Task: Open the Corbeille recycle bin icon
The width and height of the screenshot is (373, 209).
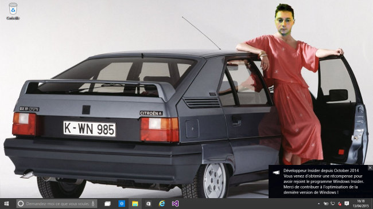Action: 13,11
